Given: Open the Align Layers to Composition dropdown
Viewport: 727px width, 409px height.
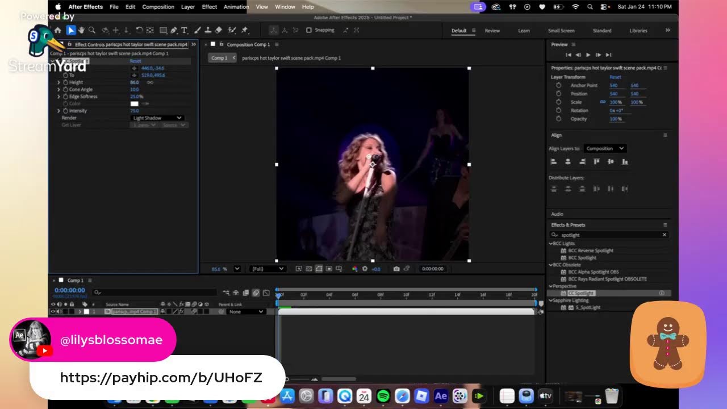Looking at the screenshot, I should pos(605,148).
